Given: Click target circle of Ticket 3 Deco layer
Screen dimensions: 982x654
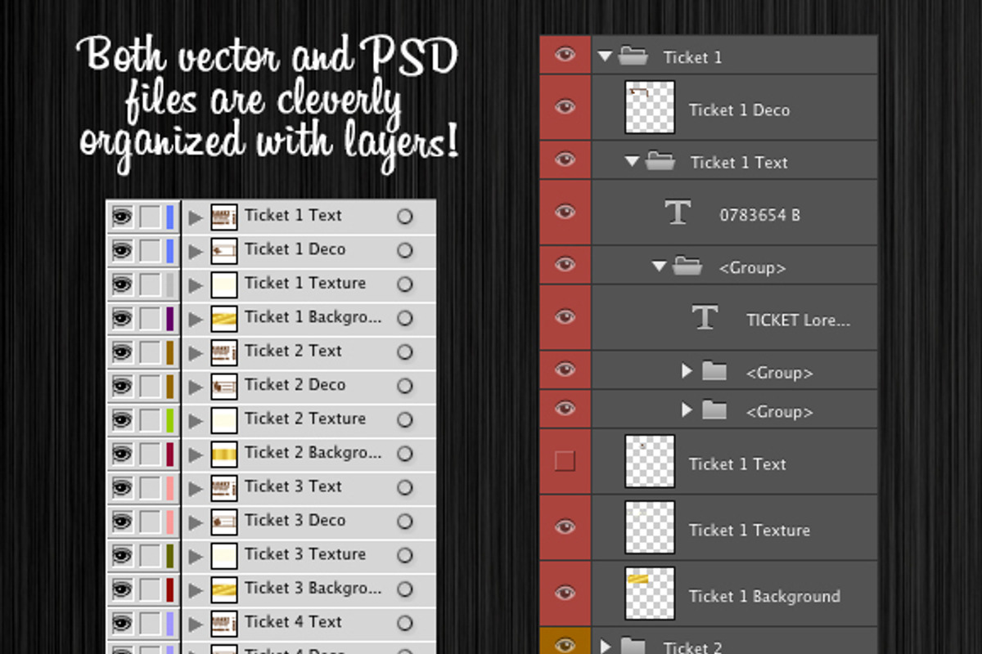Looking at the screenshot, I should [404, 522].
